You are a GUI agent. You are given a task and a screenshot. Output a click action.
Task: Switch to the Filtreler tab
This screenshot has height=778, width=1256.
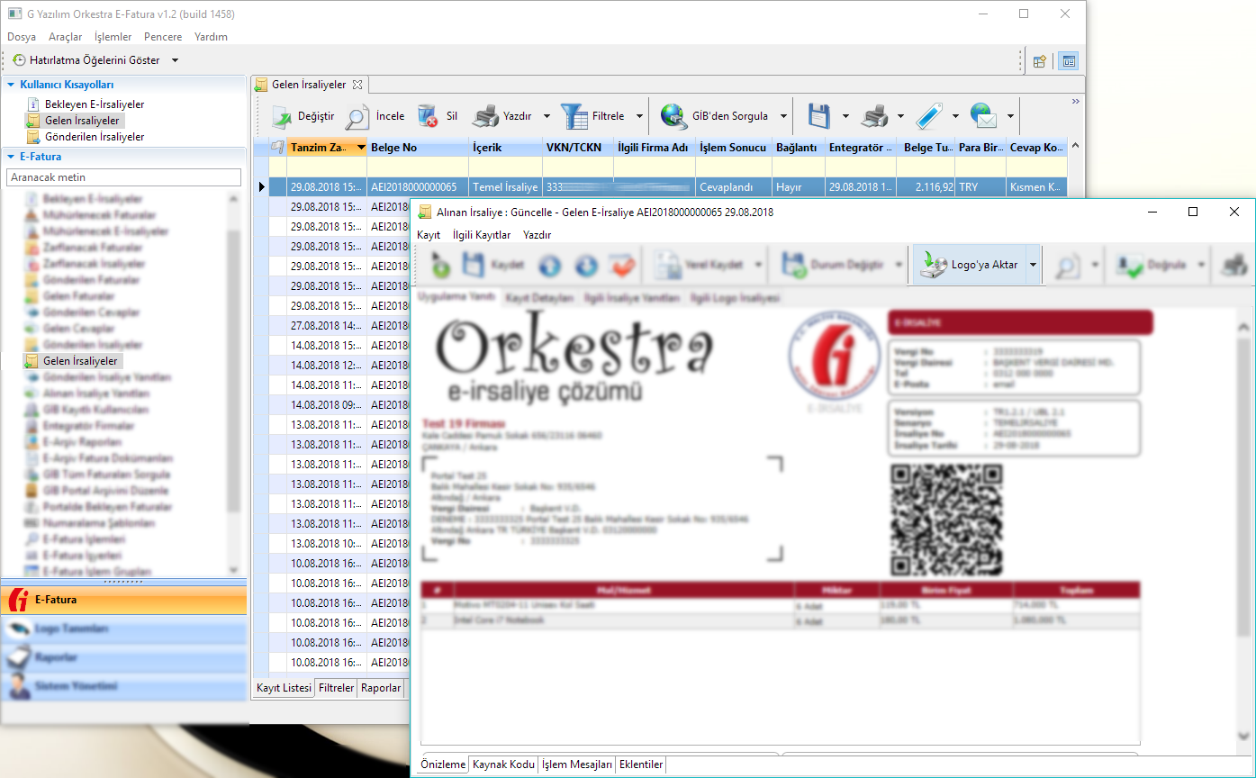[x=336, y=688]
